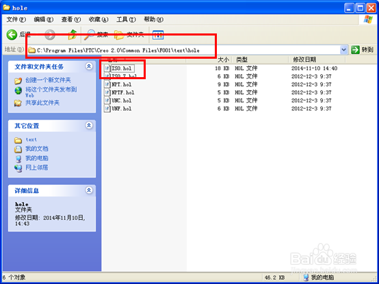Select the ISO.hol file name
Screen dimensions: 379x284
tap(121, 68)
